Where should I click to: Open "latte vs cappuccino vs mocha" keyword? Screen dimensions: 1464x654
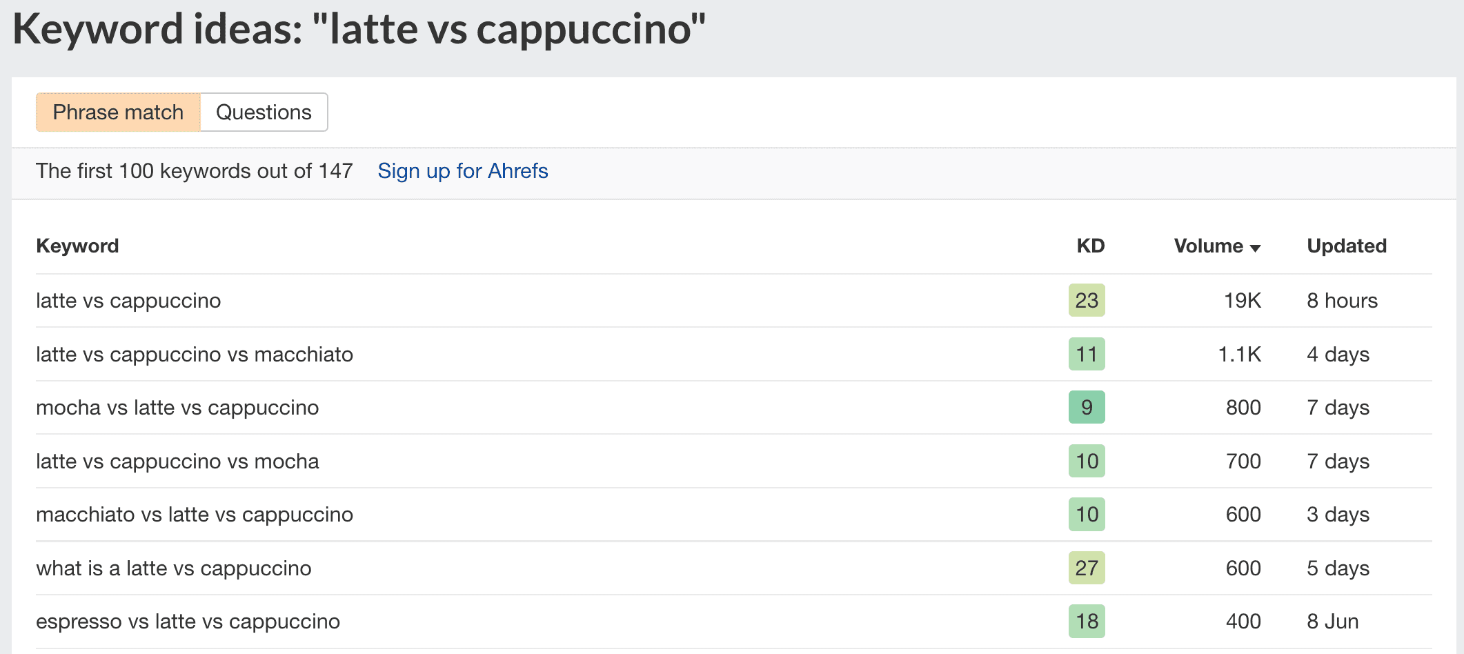(x=177, y=462)
